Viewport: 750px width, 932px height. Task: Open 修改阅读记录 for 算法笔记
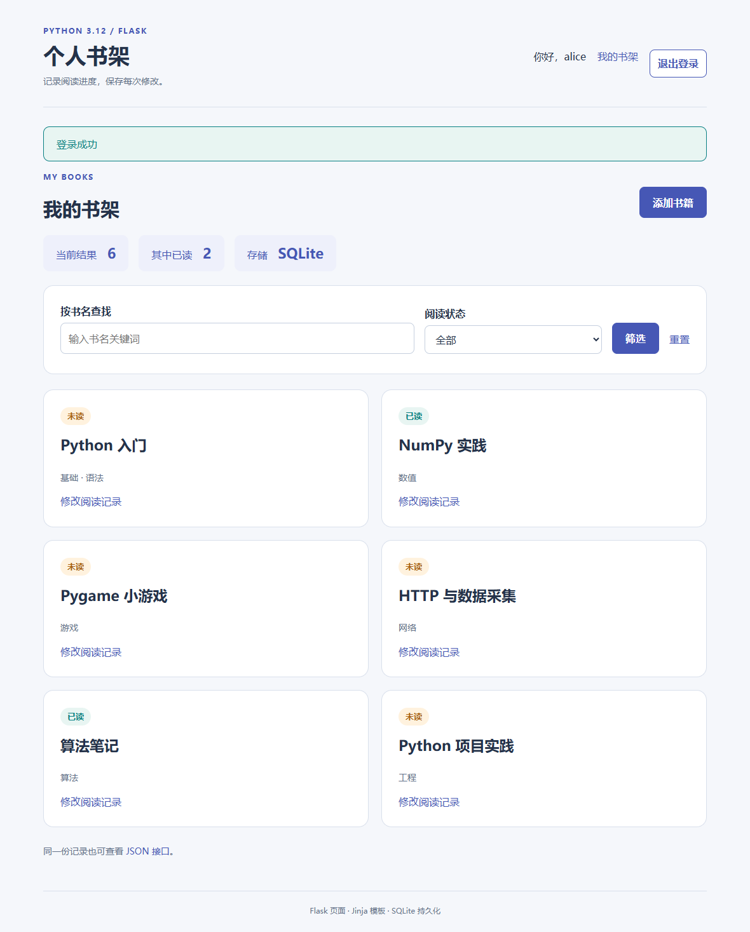(91, 802)
